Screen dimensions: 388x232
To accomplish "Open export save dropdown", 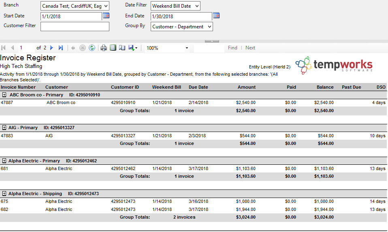I will tap(133, 48).
